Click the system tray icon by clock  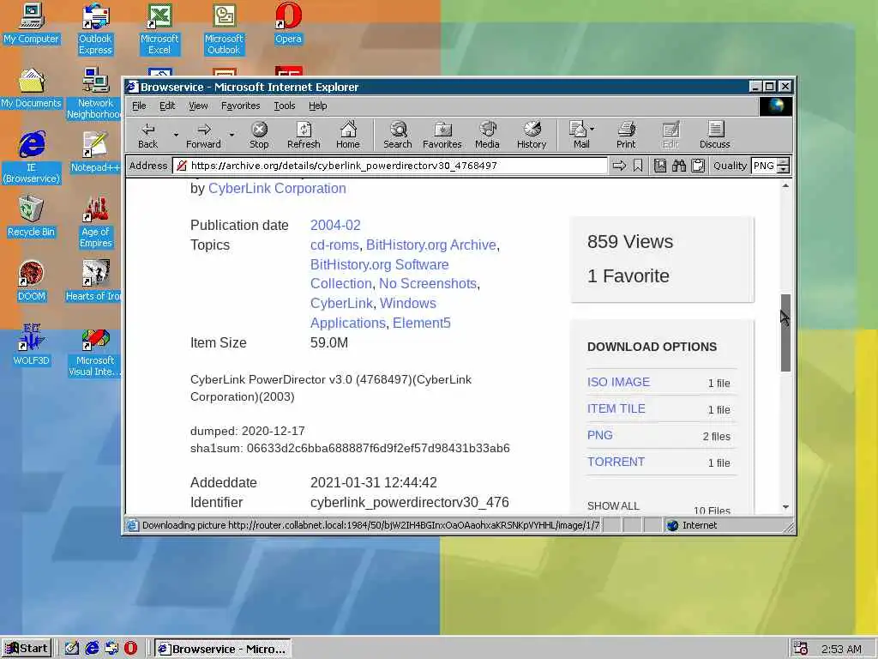coord(800,649)
